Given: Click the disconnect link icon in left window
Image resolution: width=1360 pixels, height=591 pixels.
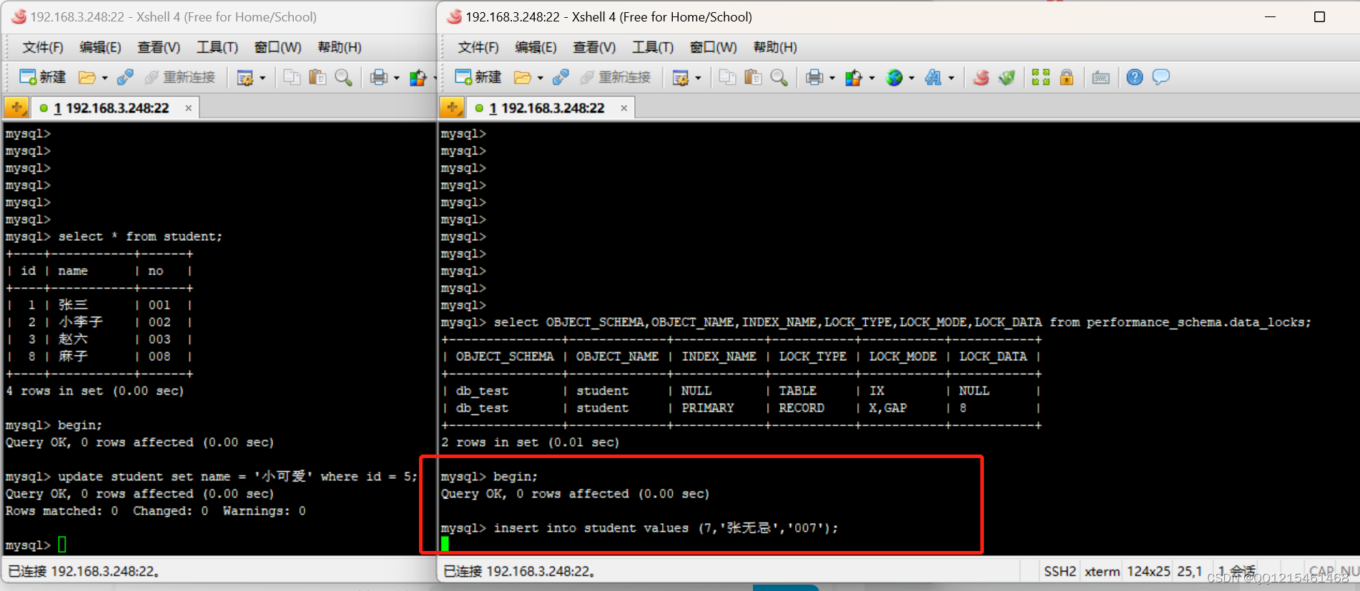Looking at the screenshot, I should [x=125, y=77].
